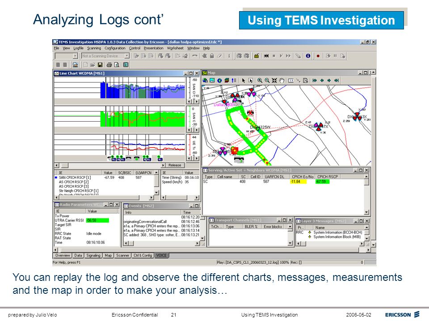This screenshot has width=429, height=321.
Task: Open layer control stack icon in Map toolbar
Action: (x=227, y=81)
